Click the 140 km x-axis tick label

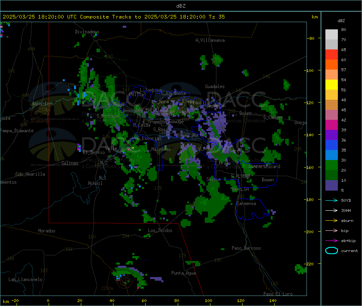pos(273,301)
